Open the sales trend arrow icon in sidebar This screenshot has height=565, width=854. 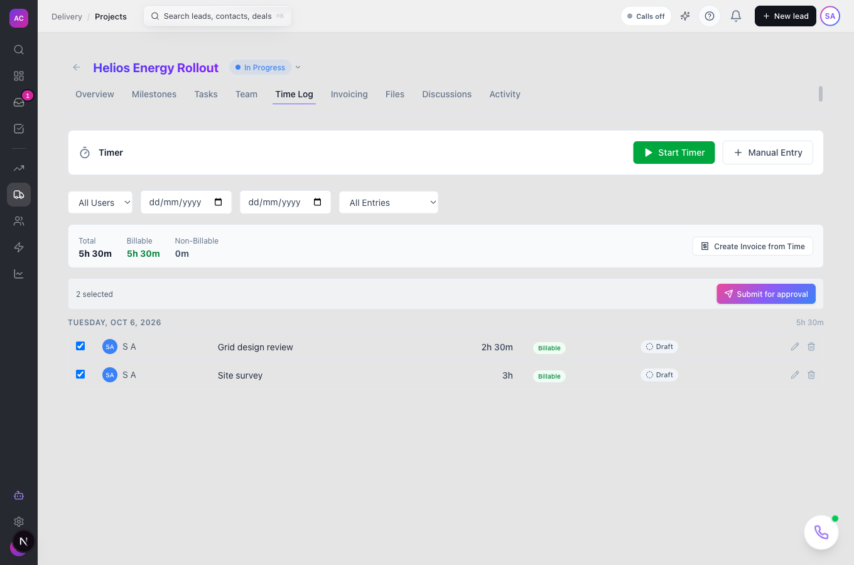point(19,168)
